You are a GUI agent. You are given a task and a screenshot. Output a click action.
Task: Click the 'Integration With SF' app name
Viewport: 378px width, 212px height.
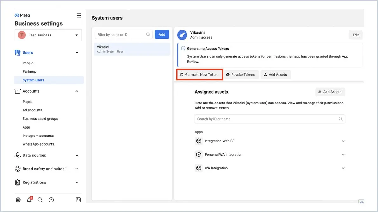[x=219, y=141]
